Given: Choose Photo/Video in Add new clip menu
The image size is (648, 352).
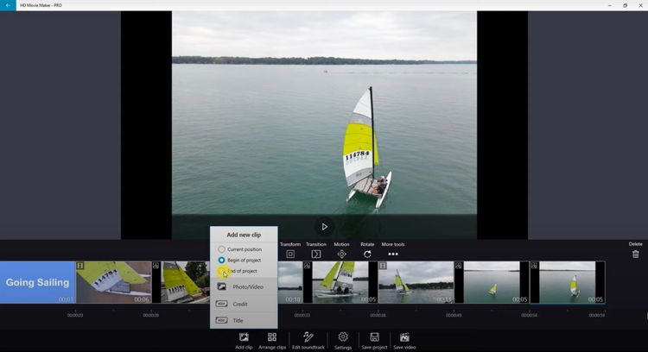Looking at the screenshot, I should (244, 286).
